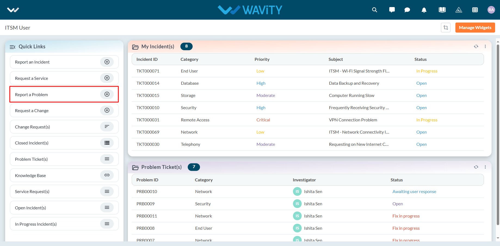The height and width of the screenshot is (246, 500).
Task: Click the page vertical scrollbar
Action: click(498, 134)
